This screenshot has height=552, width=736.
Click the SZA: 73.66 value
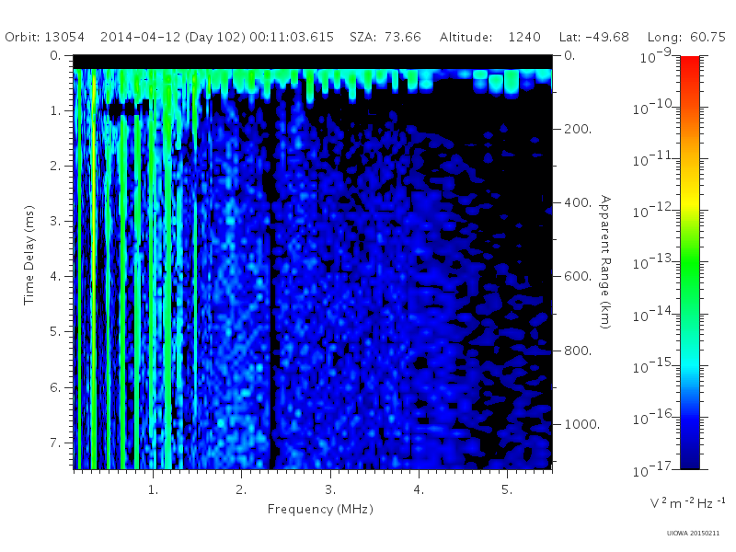(x=385, y=37)
